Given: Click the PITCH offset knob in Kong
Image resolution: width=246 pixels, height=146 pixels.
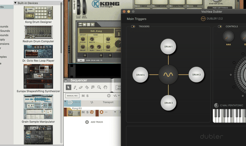Looking at the screenshot, I should tap(83, 39).
